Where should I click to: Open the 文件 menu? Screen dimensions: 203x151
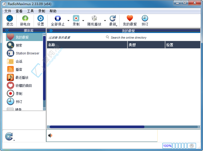click(x=8, y=11)
